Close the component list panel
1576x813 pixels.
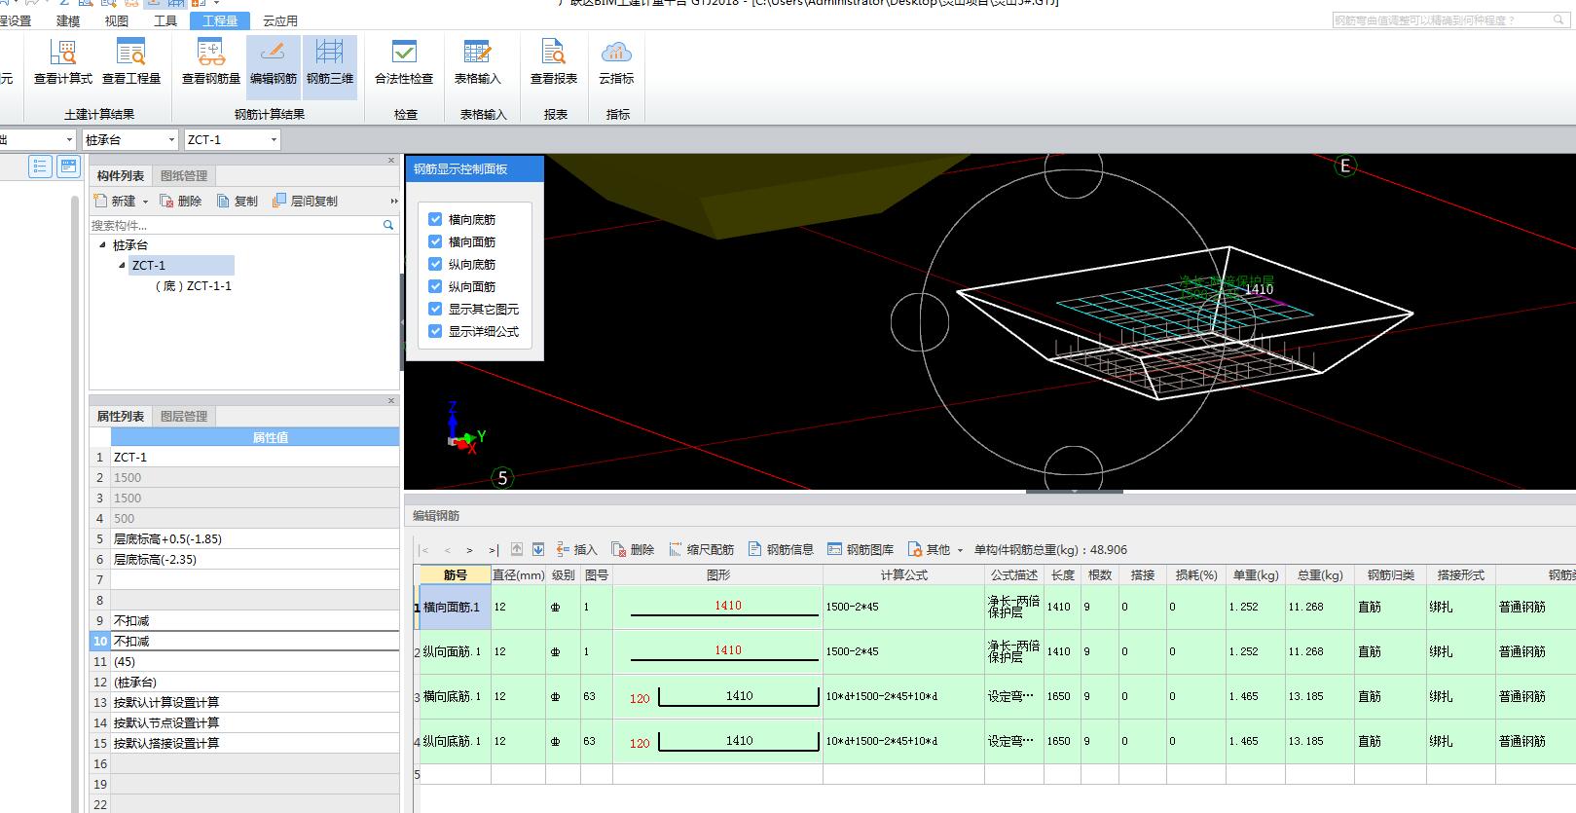click(x=391, y=161)
